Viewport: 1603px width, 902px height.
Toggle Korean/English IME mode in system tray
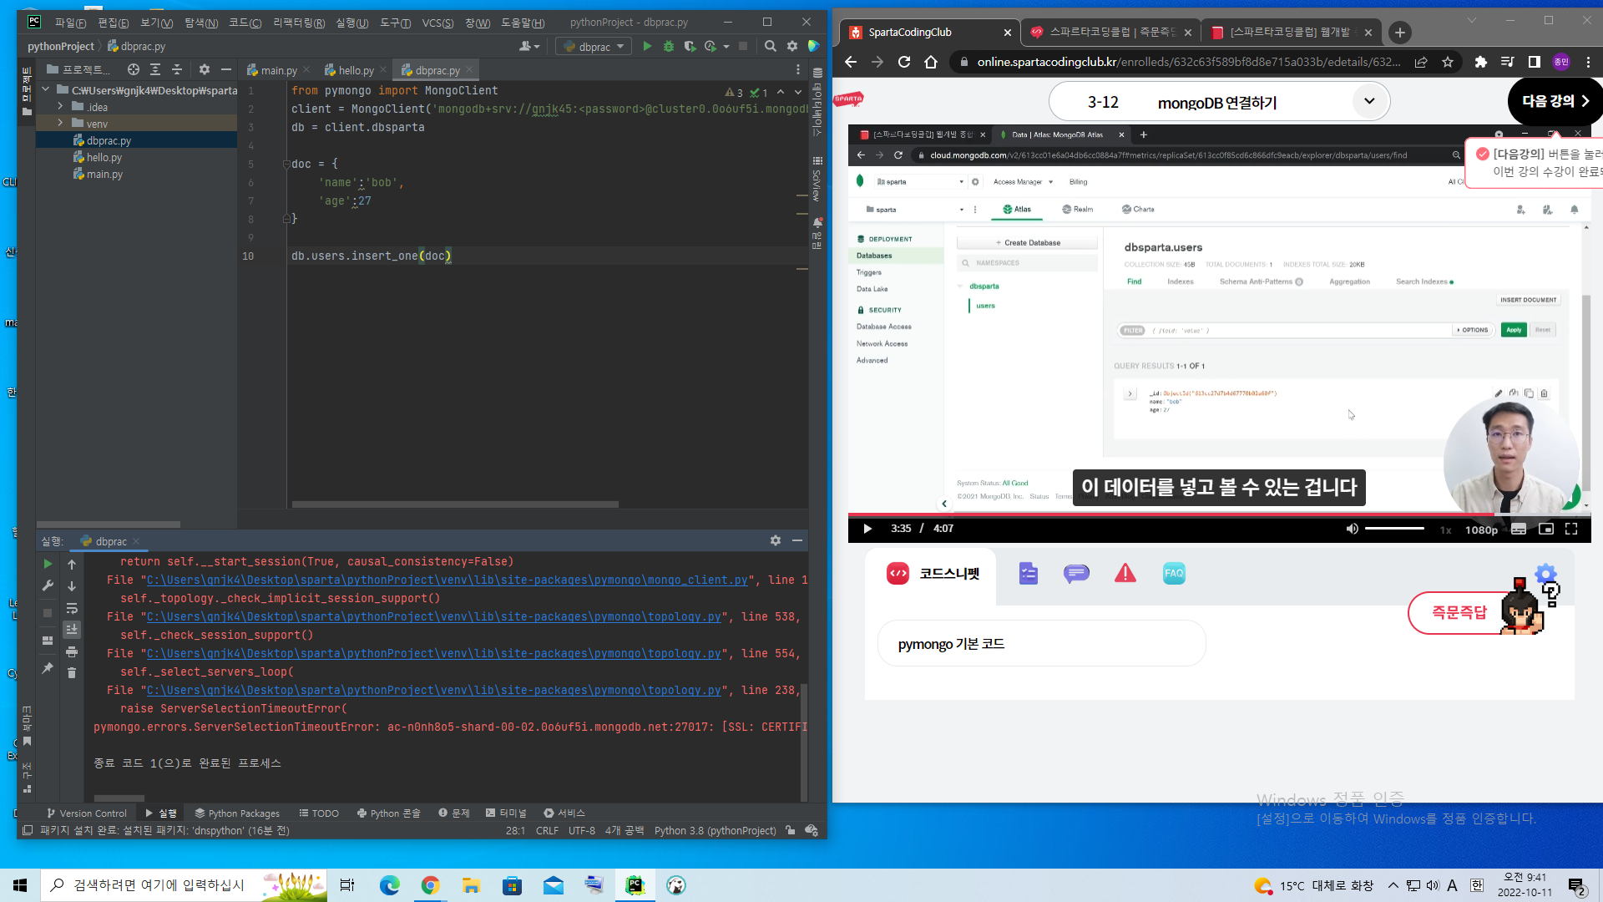pos(1477,885)
